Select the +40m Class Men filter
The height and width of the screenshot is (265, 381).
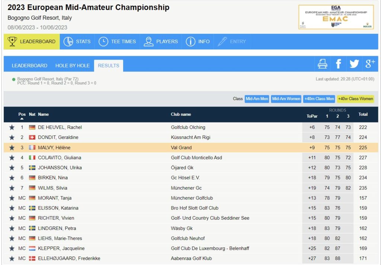click(x=319, y=99)
